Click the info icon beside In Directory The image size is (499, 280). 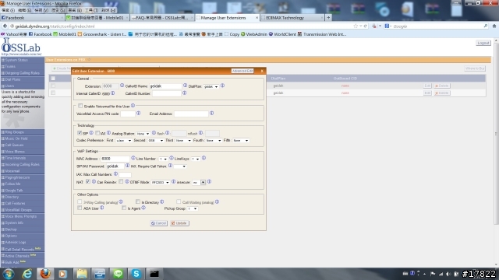[x=162, y=201]
